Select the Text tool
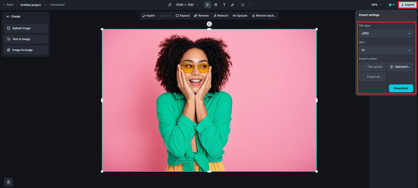418x188 pixels. click(x=224, y=5)
